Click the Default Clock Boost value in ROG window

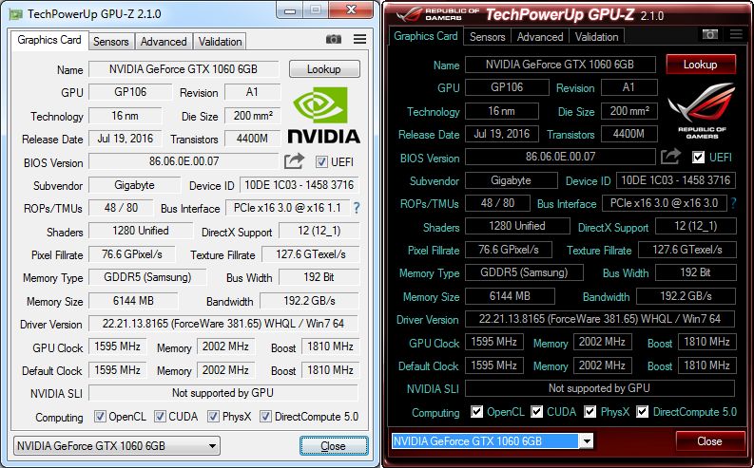click(706, 365)
